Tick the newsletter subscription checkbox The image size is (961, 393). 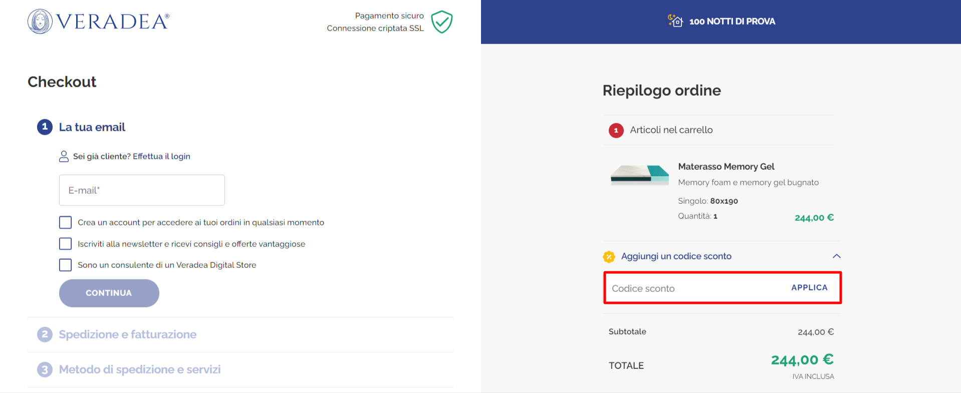[65, 244]
